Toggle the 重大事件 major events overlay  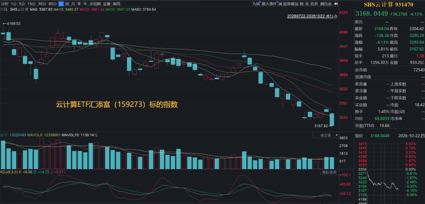tap(269, 4)
